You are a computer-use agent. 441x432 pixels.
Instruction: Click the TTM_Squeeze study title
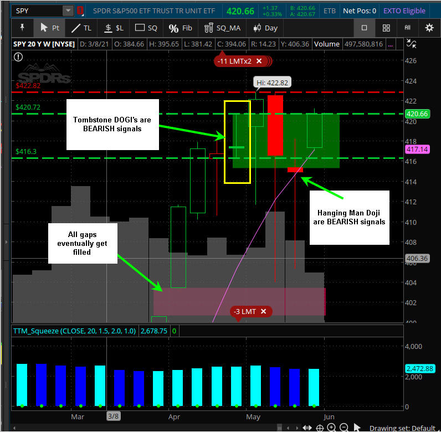coord(75,331)
